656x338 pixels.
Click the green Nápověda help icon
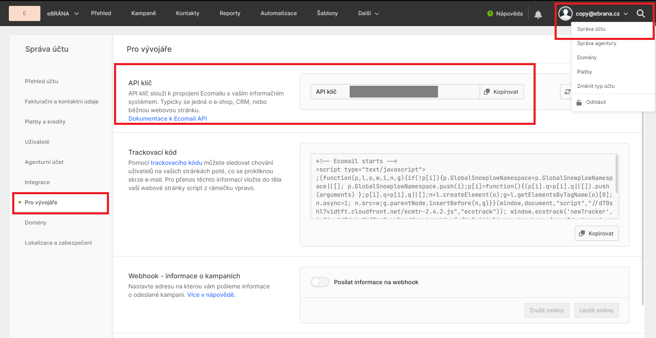[490, 13]
